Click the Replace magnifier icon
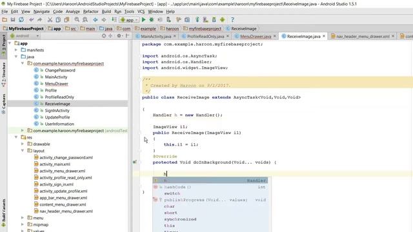This screenshot has height=232, width=413. pyautogui.click(x=85, y=20)
